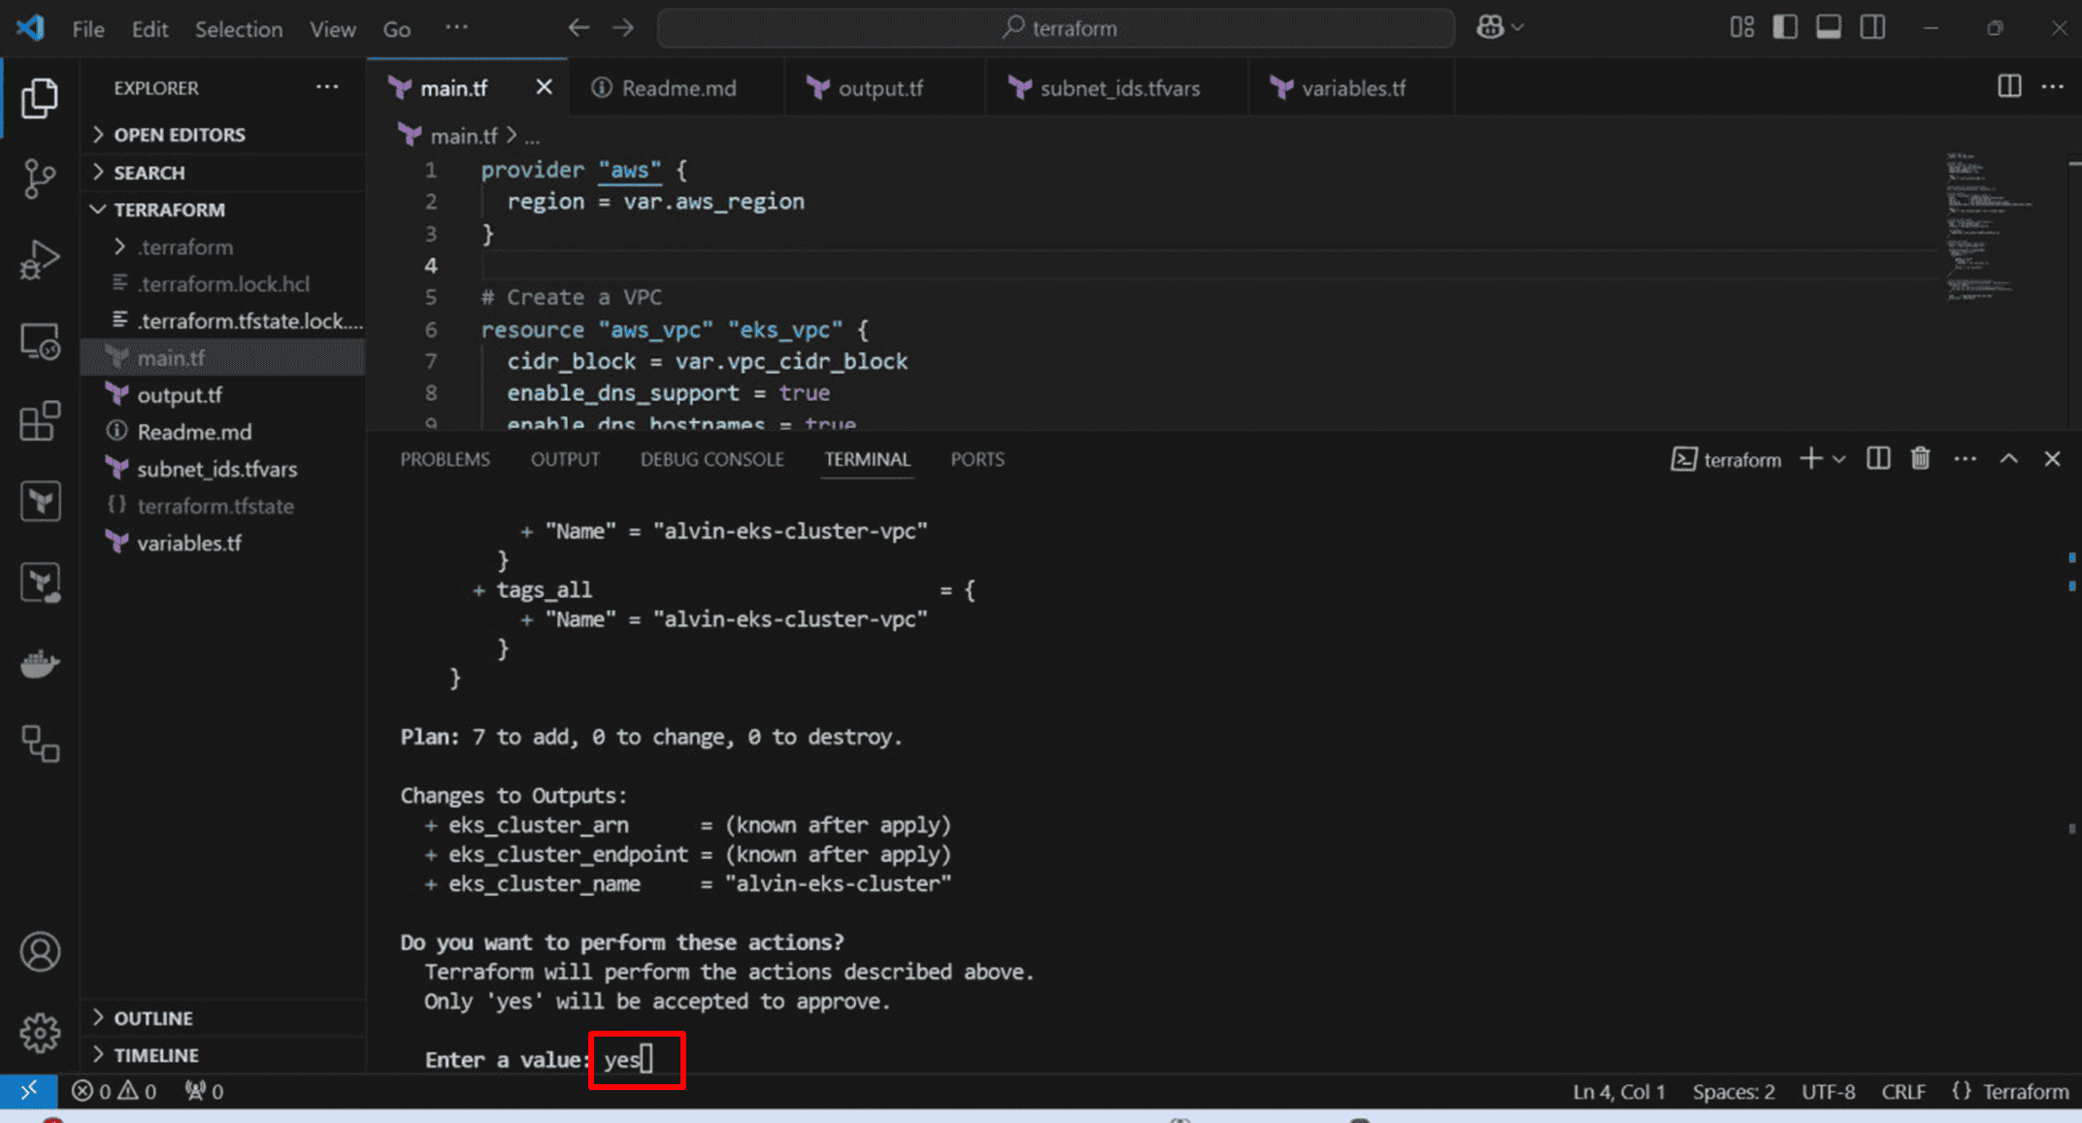Close the main.tf editor tab

coord(545,87)
